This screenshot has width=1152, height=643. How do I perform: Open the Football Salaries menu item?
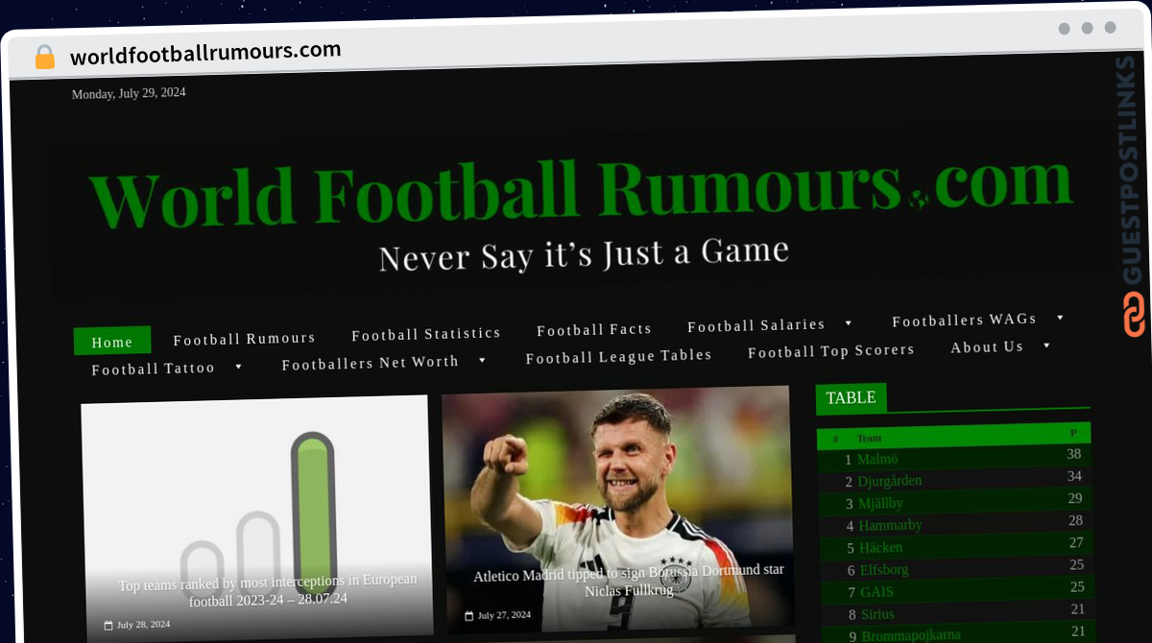[x=756, y=325]
